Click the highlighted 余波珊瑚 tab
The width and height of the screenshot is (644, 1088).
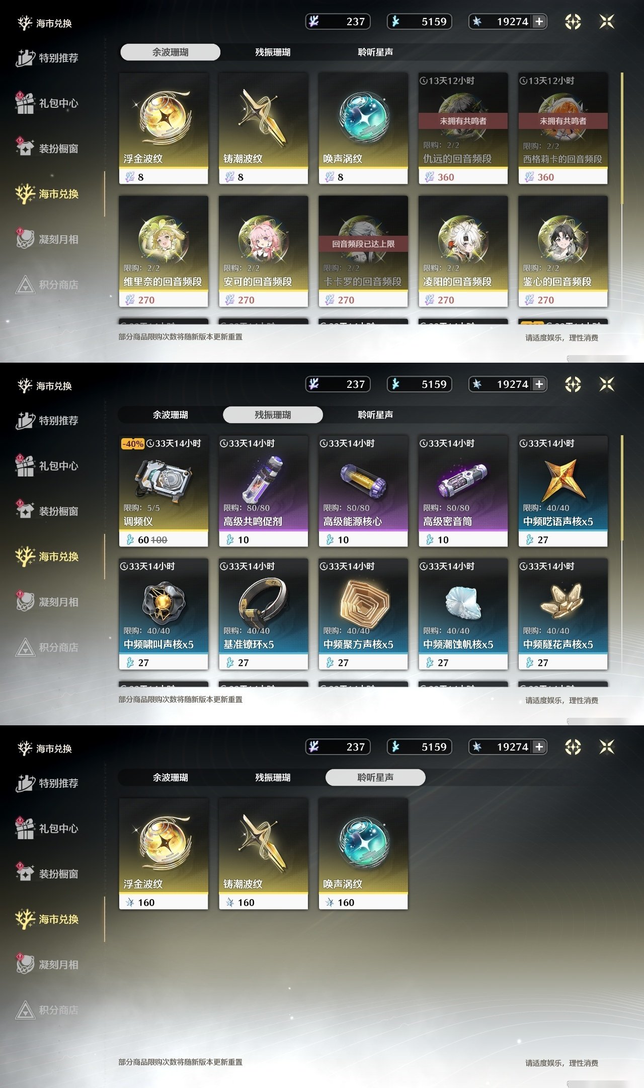170,52
